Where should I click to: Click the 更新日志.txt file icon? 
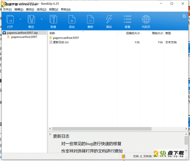[51, 42]
